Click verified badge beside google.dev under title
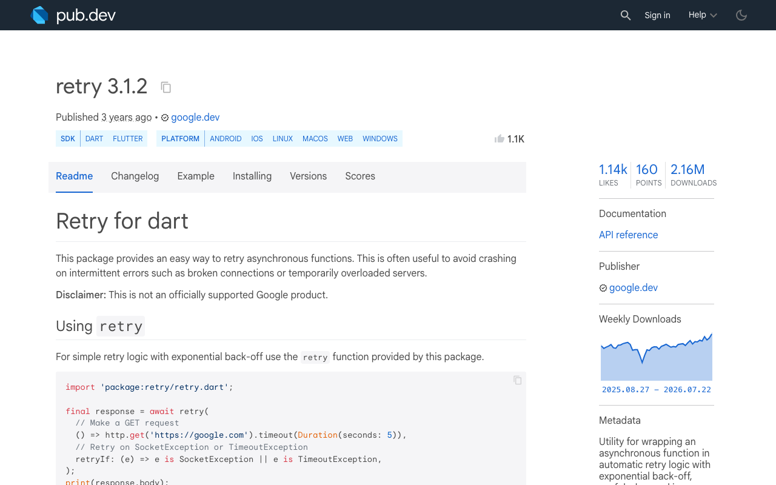 165,118
